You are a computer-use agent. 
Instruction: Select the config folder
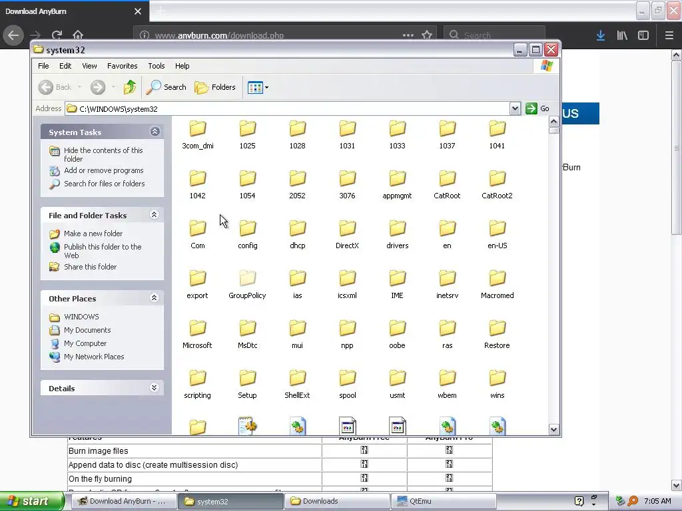[x=248, y=235]
